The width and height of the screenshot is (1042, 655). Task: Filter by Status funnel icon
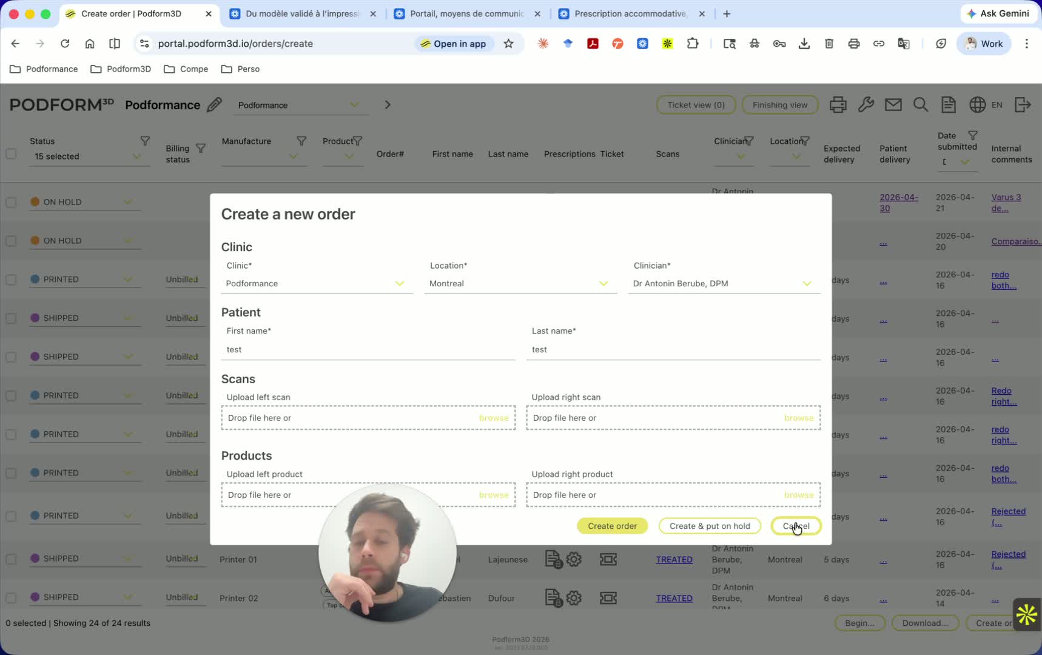click(x=145, y=141)
